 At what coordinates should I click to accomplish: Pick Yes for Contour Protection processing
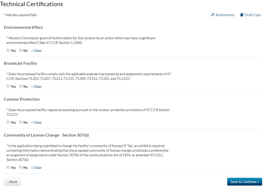click(8, 122)
